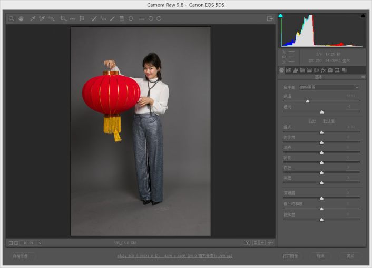Switch to the Camera Calibration tab
This screenshot has width=372, height=268.
tap(330, 70)
